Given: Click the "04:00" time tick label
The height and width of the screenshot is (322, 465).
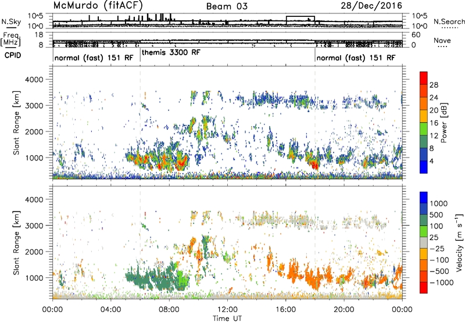Looking at the screenshot, I should click(x=110, y=310).
